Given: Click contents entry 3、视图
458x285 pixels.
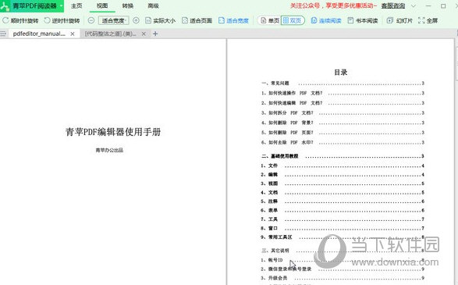Looking at the screenshot, I should point(343,183).
